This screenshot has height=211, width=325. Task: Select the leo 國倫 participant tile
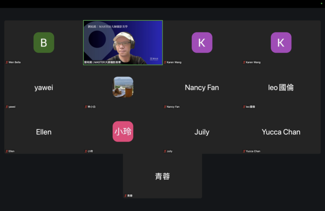pos(281,87)
